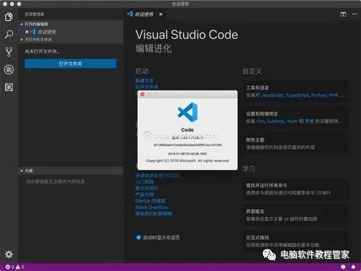Open the Stack Overflow link
Screen dimensions: 361x271
pos(151,207)
